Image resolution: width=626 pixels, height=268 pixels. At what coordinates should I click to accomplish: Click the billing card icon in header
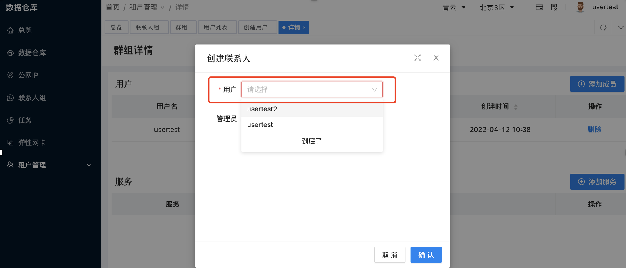tap(539, 7)
